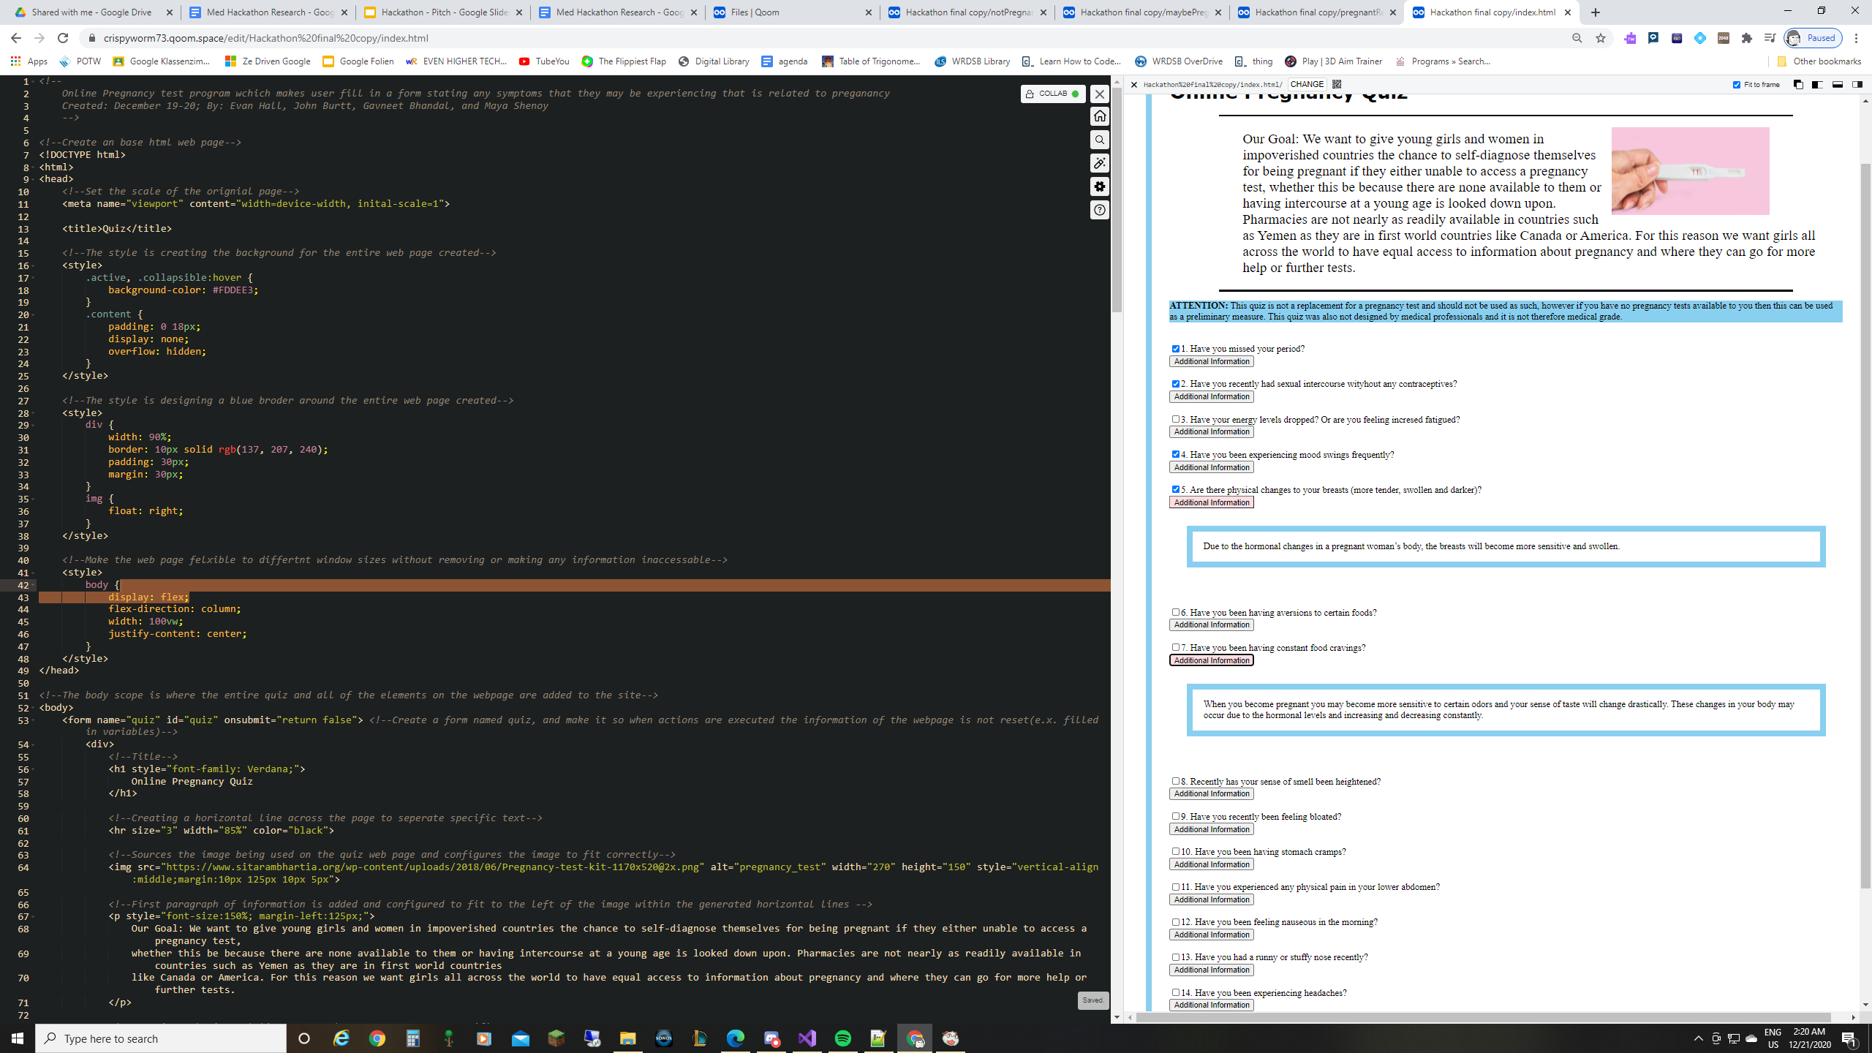Click the magic wand format icon

(1099, 163)
